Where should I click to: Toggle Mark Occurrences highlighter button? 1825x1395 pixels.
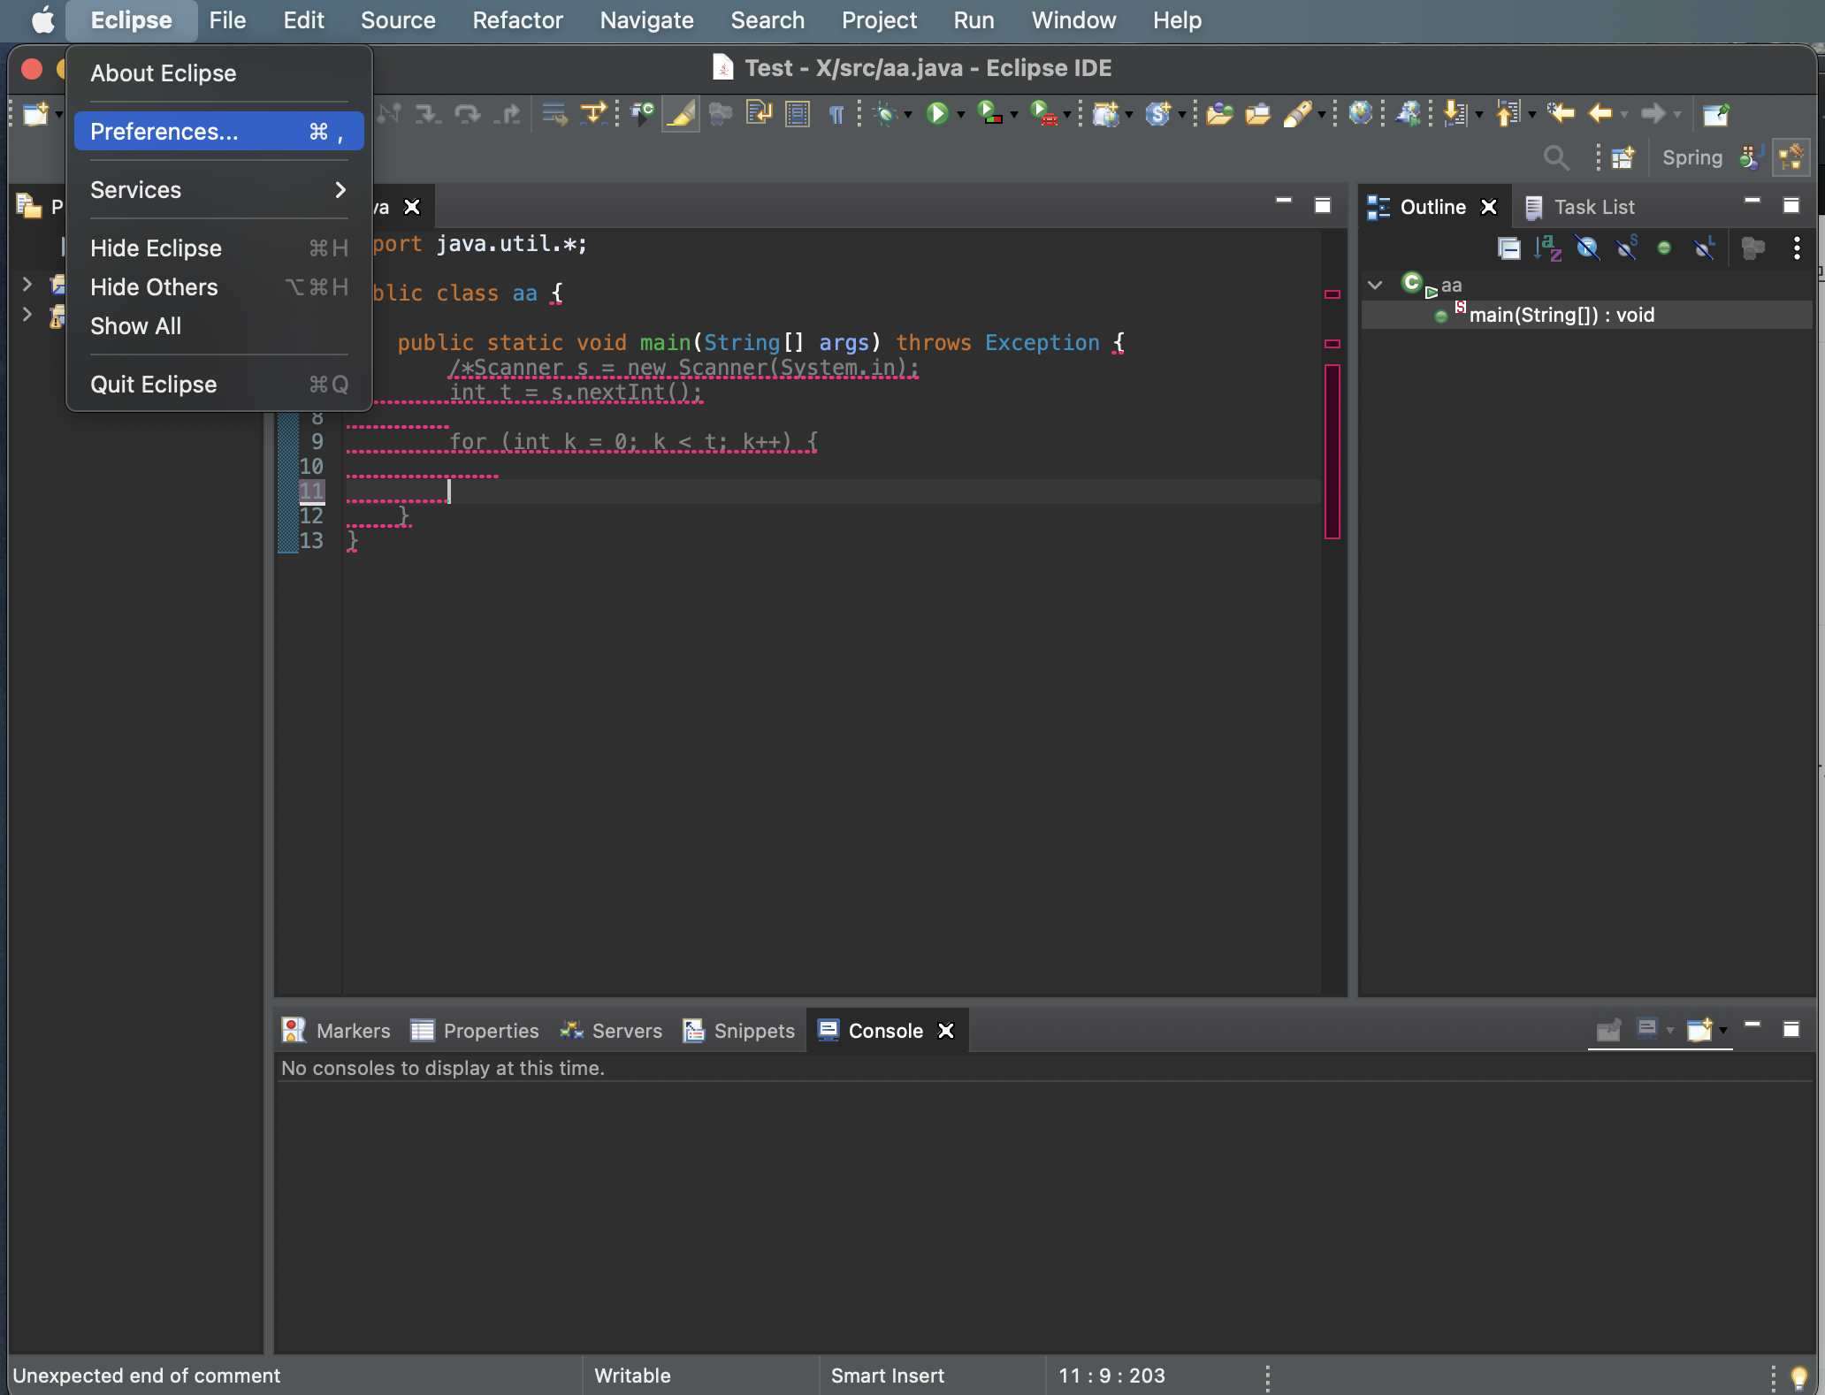(681, 113)
